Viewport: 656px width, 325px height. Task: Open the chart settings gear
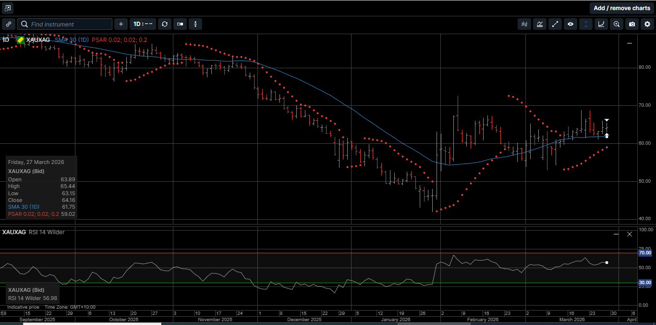(x=648, y=24)
